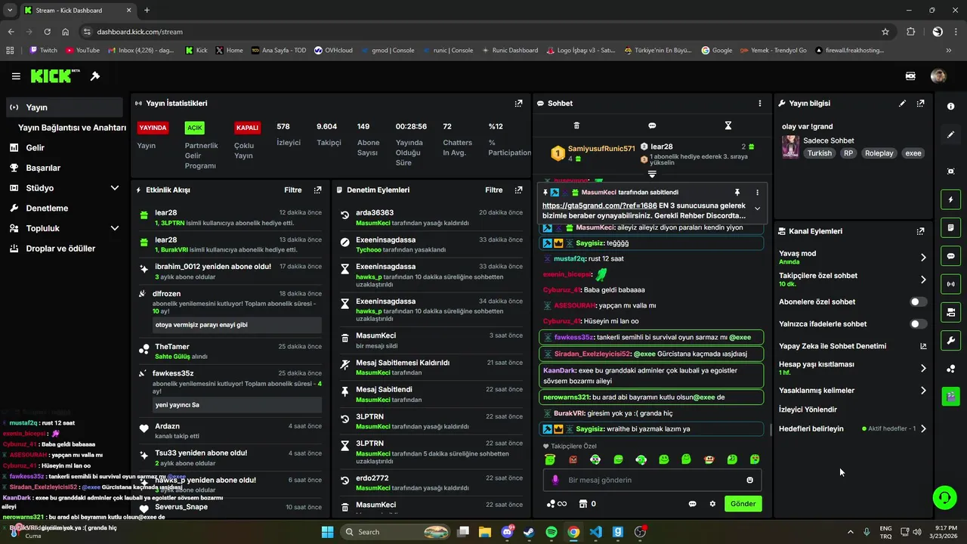Screen dimensions: 967x544
Task: Click the shop icon below message box
Action: coord(583,504)
